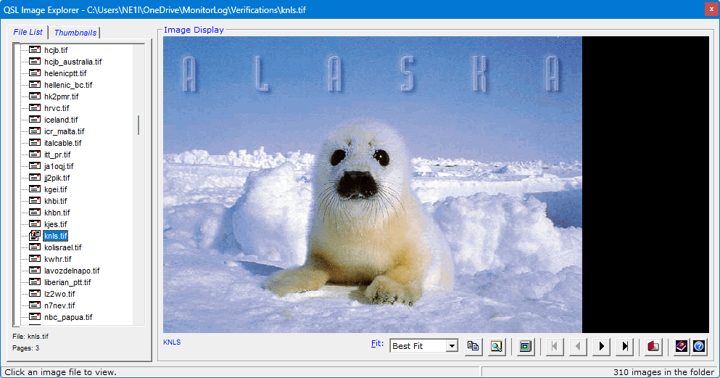The height and width of the screenshot is (378, 720).
Task: Select kolisrael.tif in the file list
Action: tap(63, 247)
